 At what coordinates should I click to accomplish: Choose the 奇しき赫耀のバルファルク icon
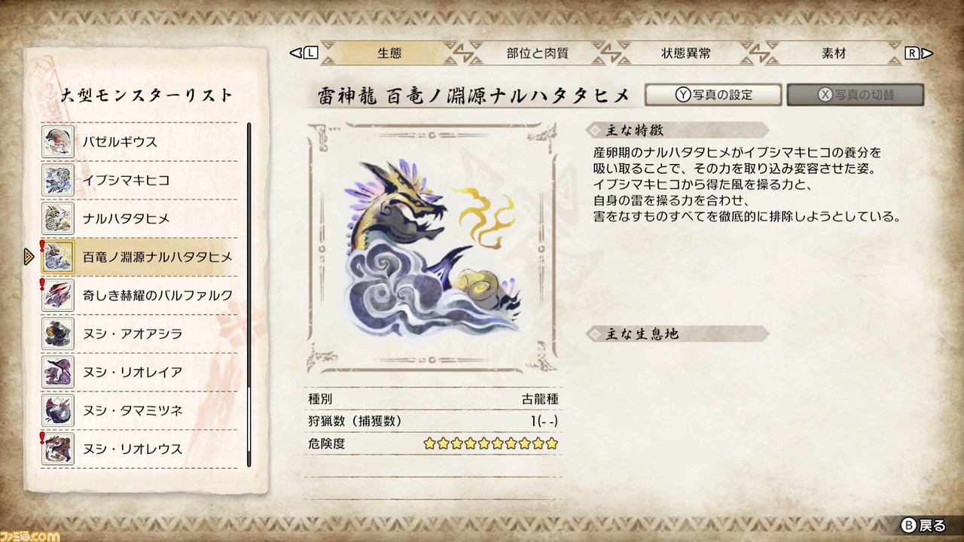[57, 295]
